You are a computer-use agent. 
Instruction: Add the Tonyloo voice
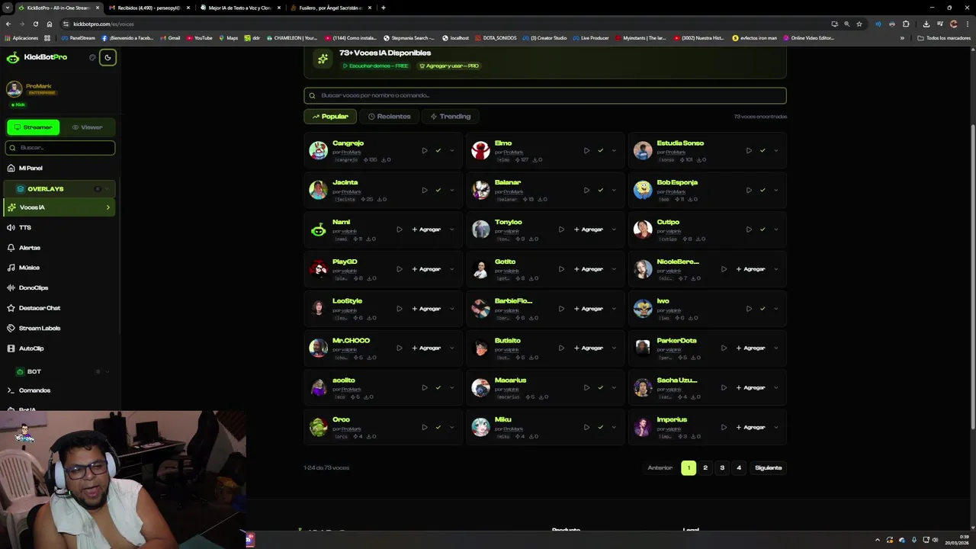pyautogui.click(x=588, y=230)
